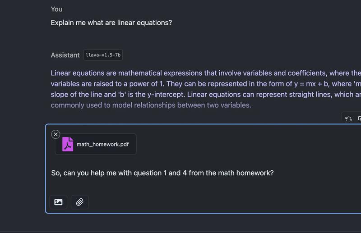Place cursor in the homework question draft text
The width and height of the screenshot is (361, 233).
tap(162, 173)
